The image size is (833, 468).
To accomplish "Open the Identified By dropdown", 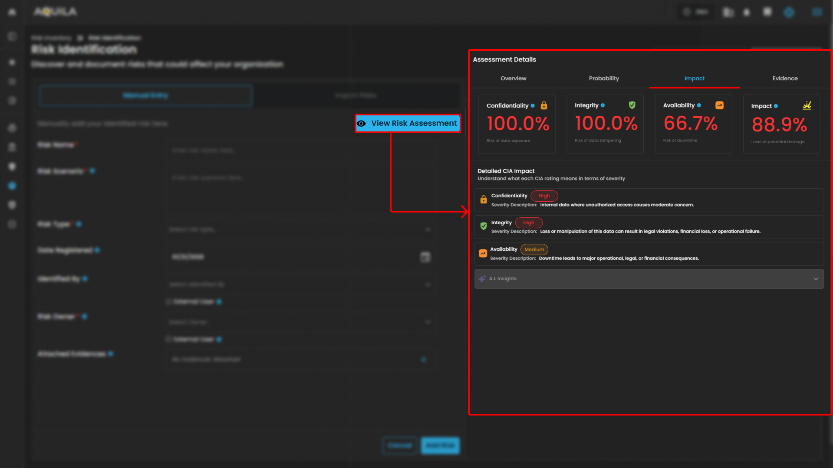I will pos(300,285).
